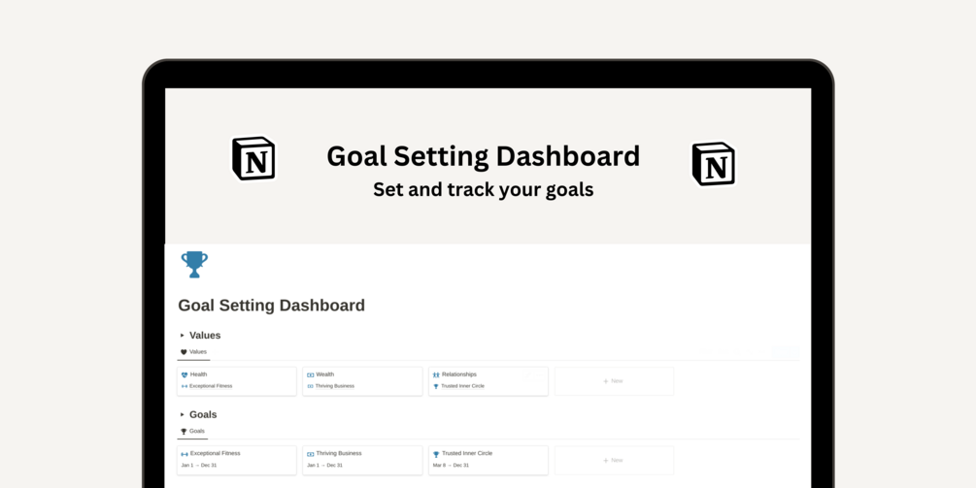This screenshot has width=976, height=488.
Task: Collapse the Goals section toggle triangle
Action: (x=183, y=414)
